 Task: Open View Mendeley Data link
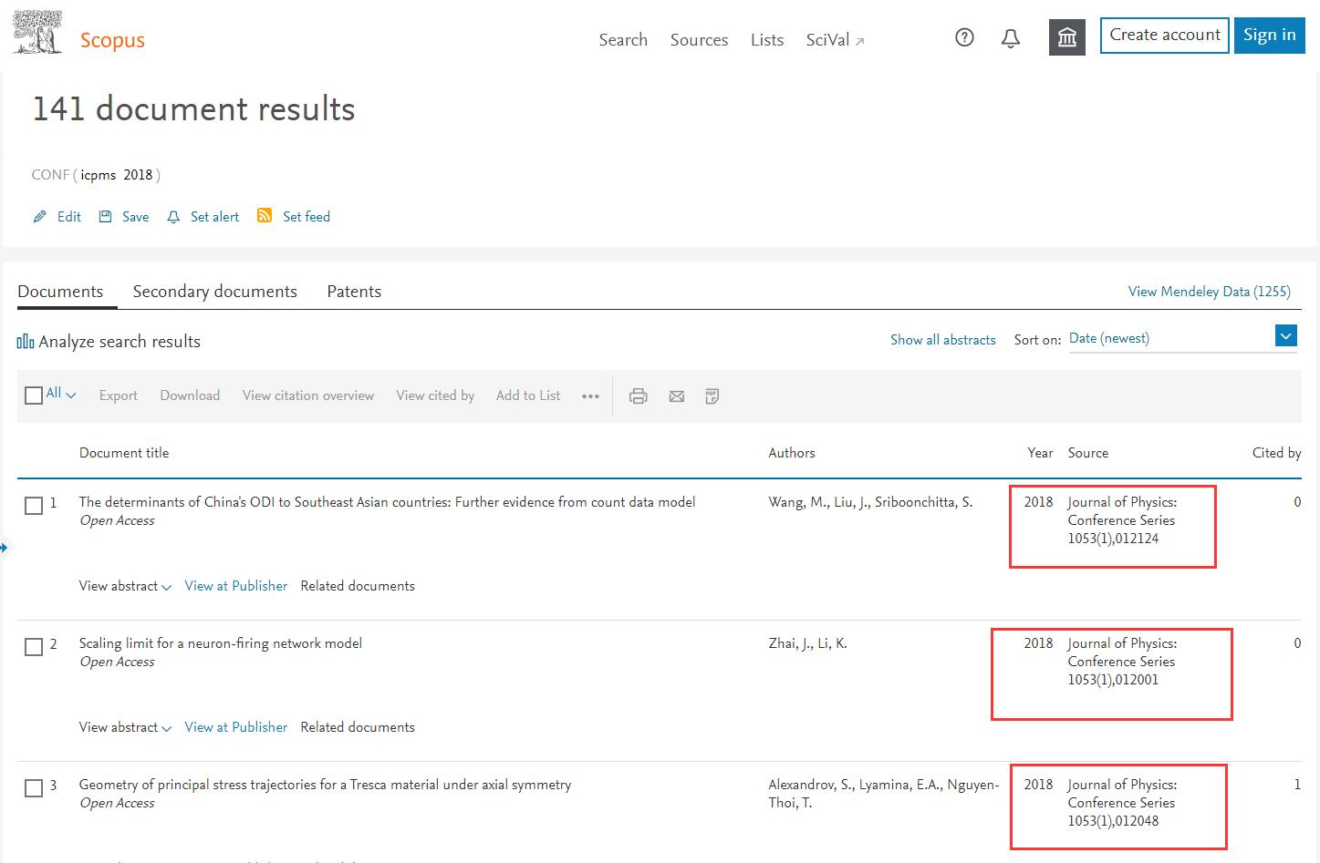coord(1209,292)
